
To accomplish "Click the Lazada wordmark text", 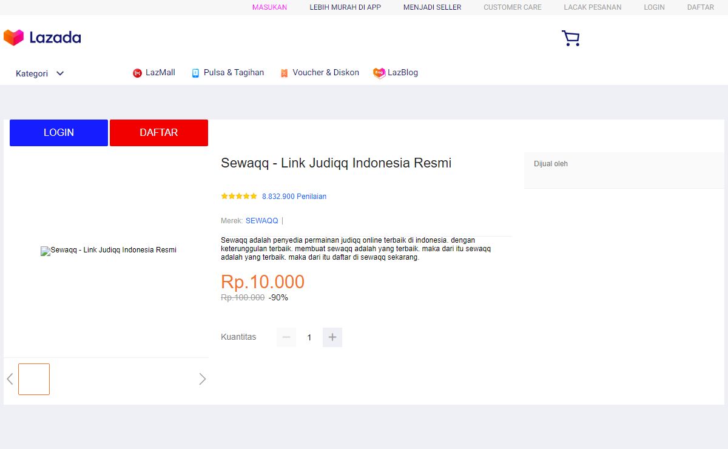I will [55, 38].
